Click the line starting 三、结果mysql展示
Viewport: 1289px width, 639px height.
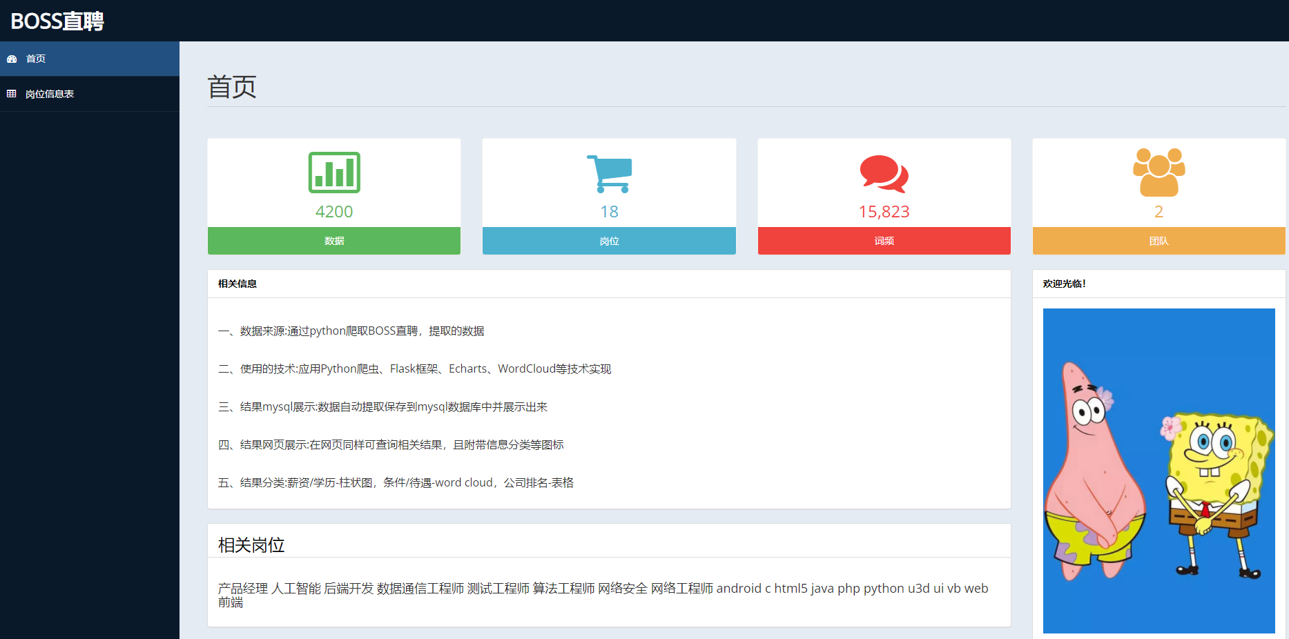pyautogui.click(x=383, y=407)
